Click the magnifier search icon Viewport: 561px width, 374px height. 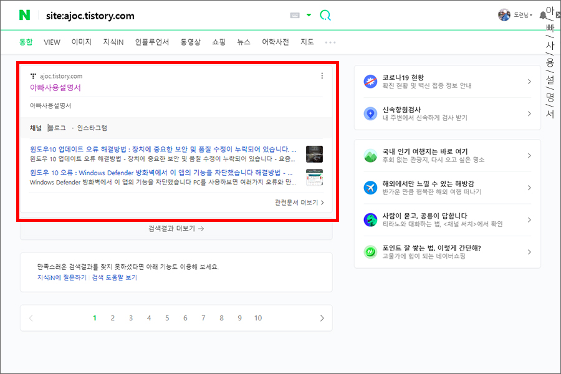325,15
